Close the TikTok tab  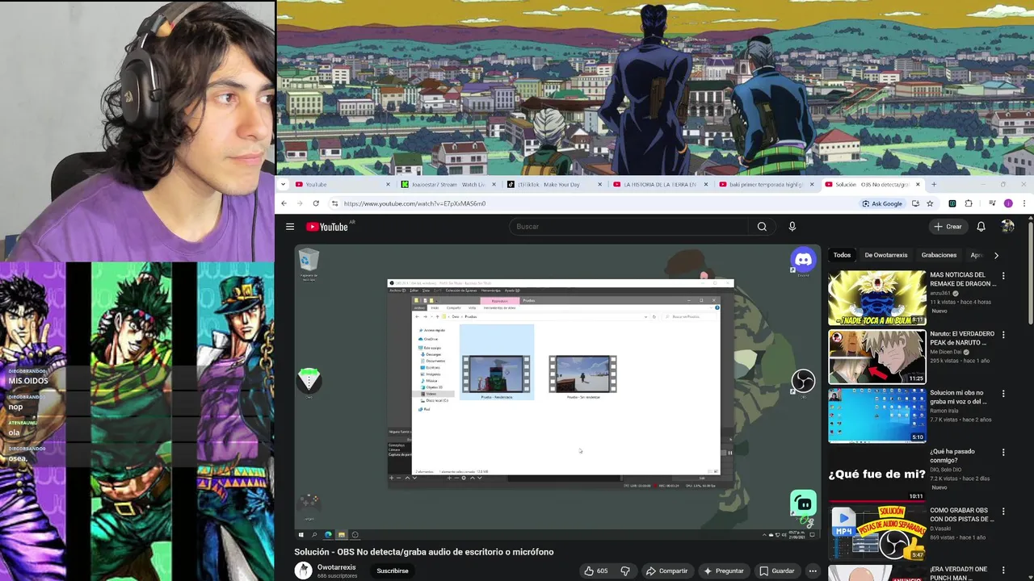pyautogui.click(x=599, y=184)
